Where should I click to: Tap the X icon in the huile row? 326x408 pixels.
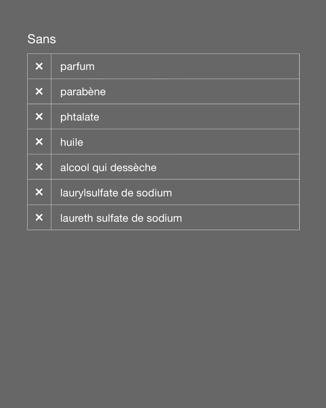pos(39,142)
